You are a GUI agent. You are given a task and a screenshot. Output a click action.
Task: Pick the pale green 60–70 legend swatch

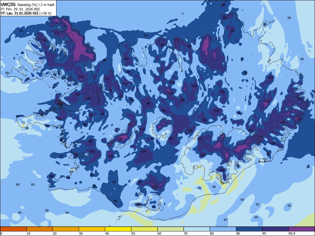coord(170,229)
